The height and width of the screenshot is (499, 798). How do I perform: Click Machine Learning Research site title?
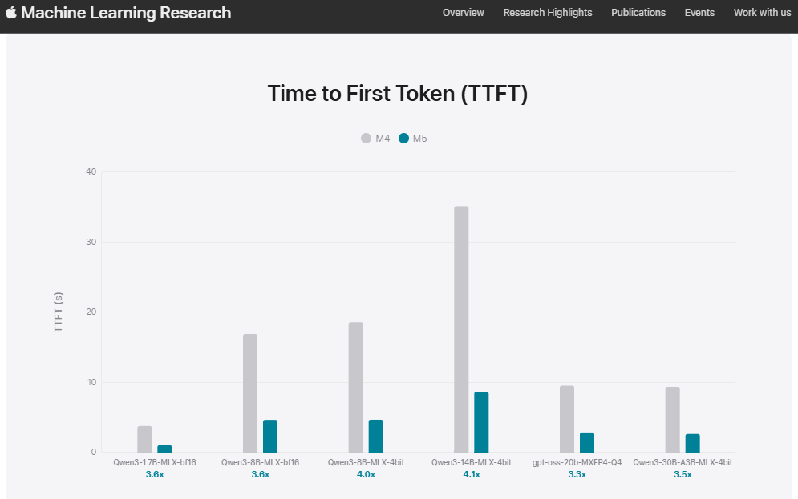pyautogui.click(x=126, y=13)
